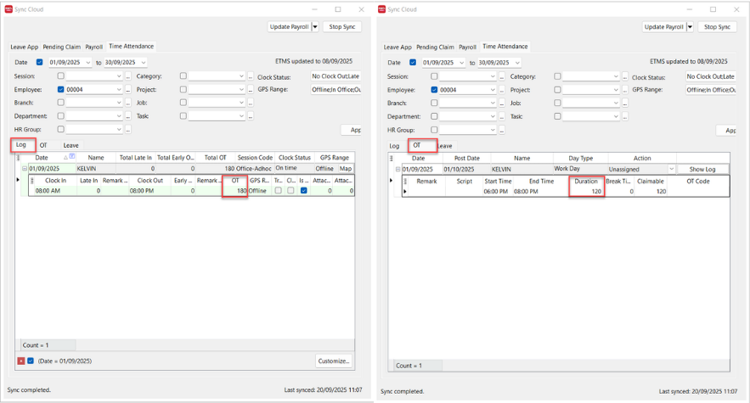The width and height of the screenshot is (750, 403).
Task: Click the column chooser grip icon left of Clock In
Action: [32, 181]
